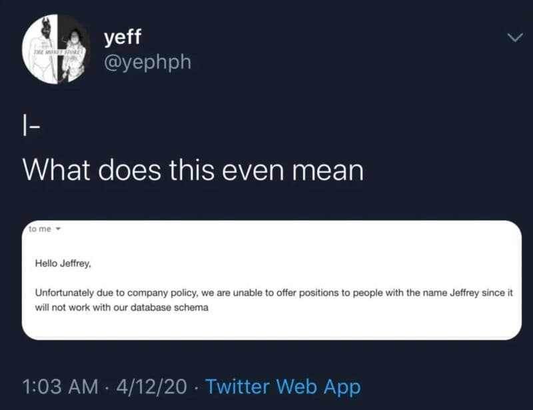Click the white left half of avatar
Image resolution: width=533 pixels, height=410 pixels.
click(x=39, y=49)
